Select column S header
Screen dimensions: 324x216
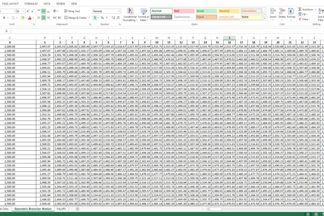(x=229, y=38)
